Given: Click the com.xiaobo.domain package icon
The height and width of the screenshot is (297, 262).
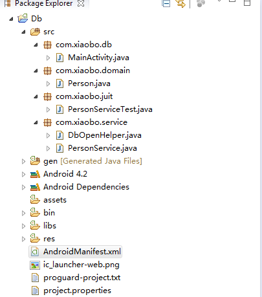Looking at the screenshot, I should pos(47,71).
